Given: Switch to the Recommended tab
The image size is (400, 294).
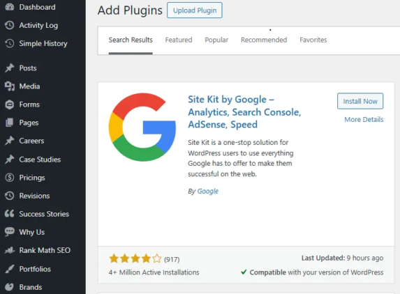Looking at the screenshot, I should pos(264,40).
